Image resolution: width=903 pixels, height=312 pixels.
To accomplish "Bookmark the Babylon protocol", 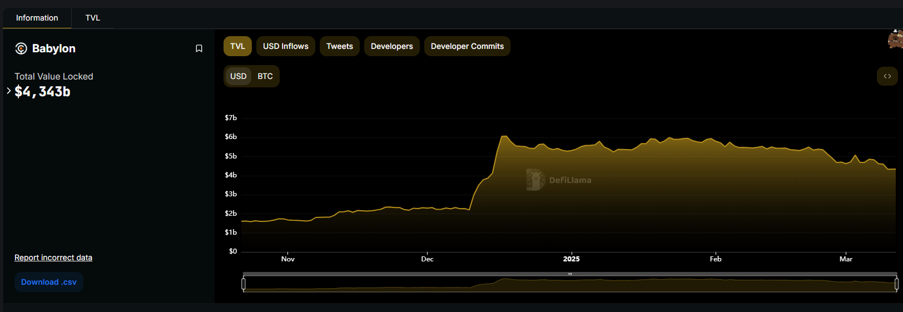I will [199, 48].
